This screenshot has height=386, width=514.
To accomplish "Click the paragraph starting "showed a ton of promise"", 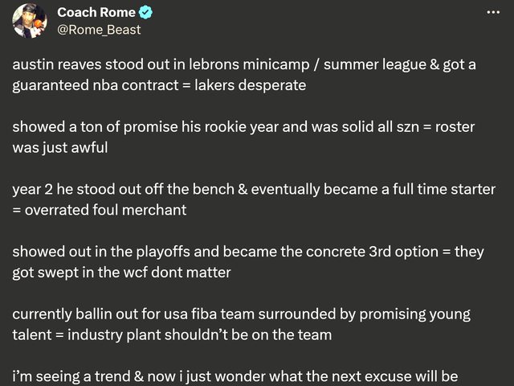I will pyautogui.click(x=241, y=138).
